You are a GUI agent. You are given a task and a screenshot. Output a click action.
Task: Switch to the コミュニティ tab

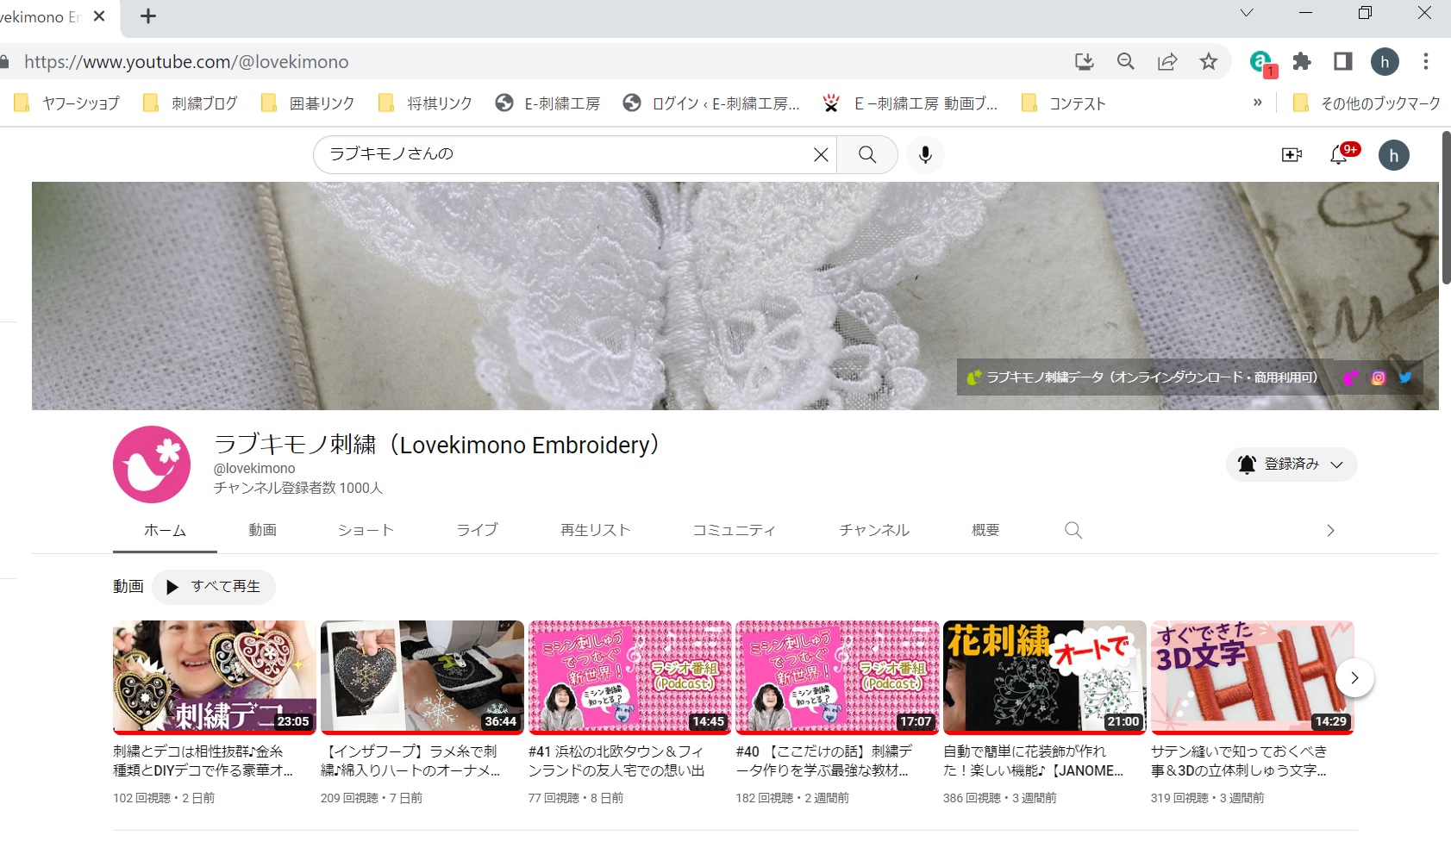pyautogui.click(x=734, y=530)
